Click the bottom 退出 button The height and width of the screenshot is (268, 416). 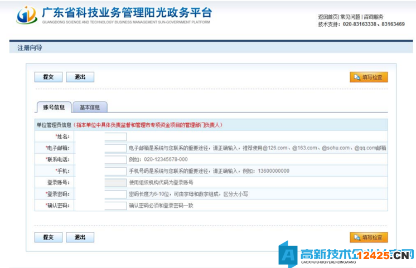pyautogui.click(x=80, y=237)
